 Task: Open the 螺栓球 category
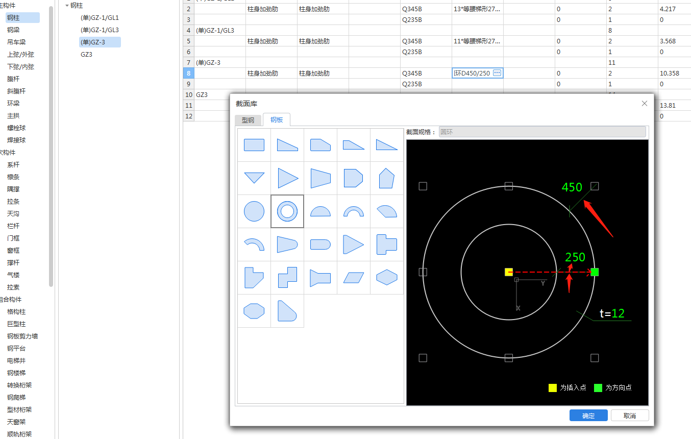point(16,128)
